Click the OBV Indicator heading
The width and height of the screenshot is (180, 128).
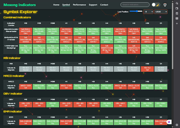13,94
